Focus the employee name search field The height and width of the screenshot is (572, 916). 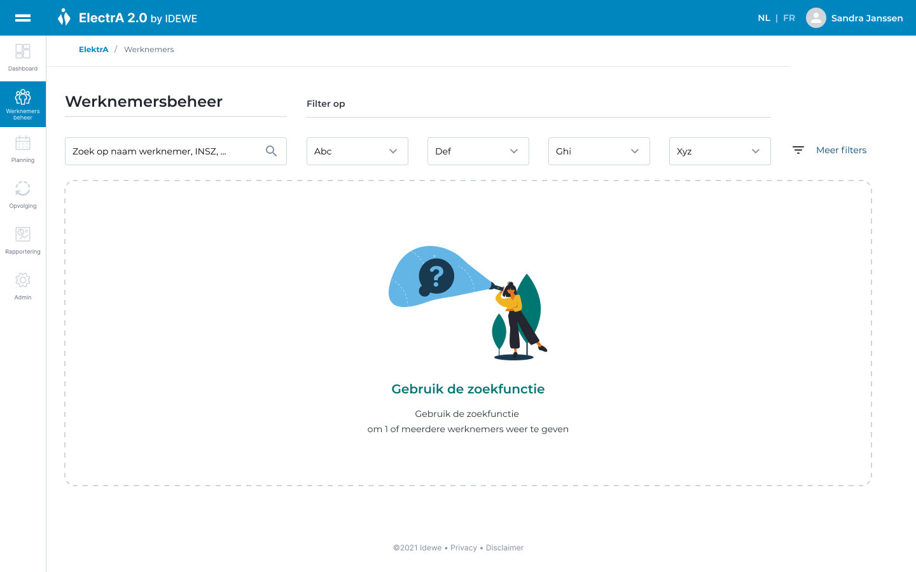pyautogui.click(x=164, y=151)
